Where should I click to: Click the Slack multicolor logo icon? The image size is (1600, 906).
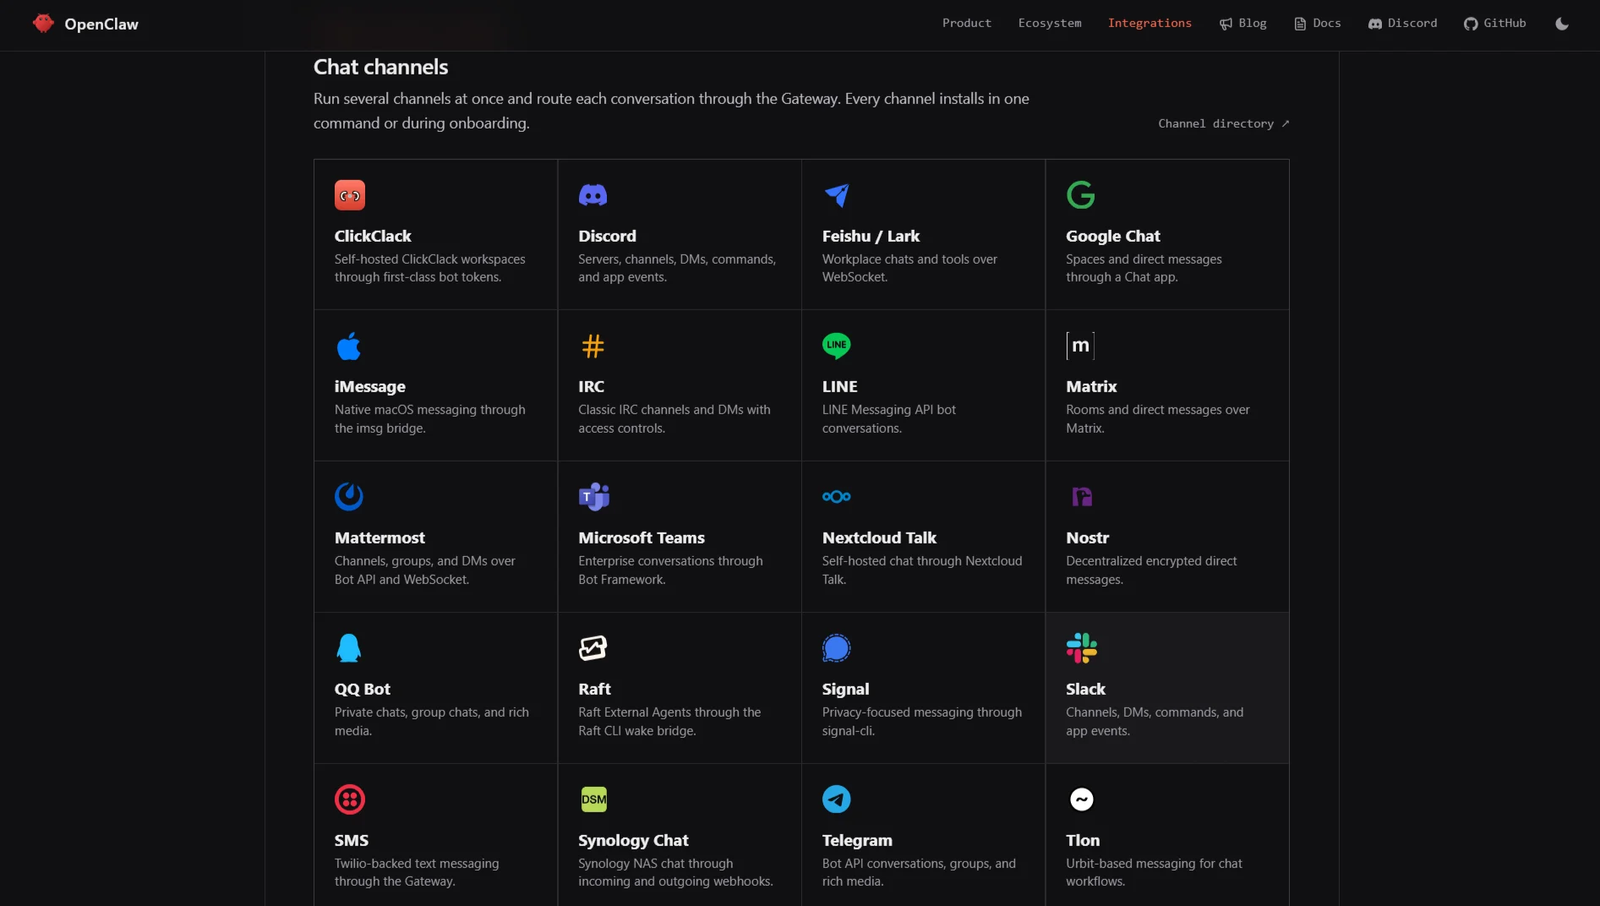click(1082, 648)
